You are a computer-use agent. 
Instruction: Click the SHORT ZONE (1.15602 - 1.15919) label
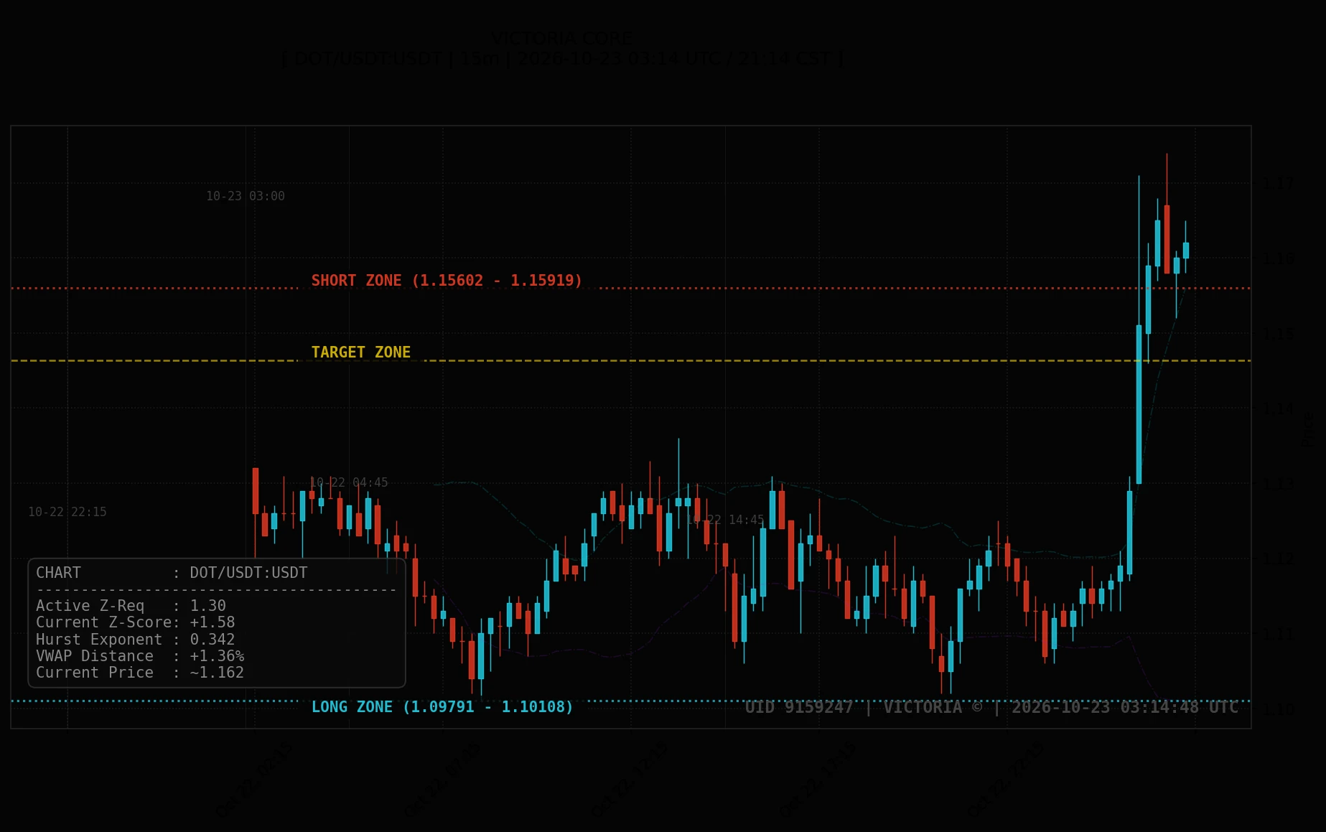point(447,281)
